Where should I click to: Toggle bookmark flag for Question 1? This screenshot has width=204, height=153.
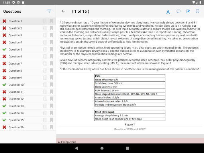51,21
